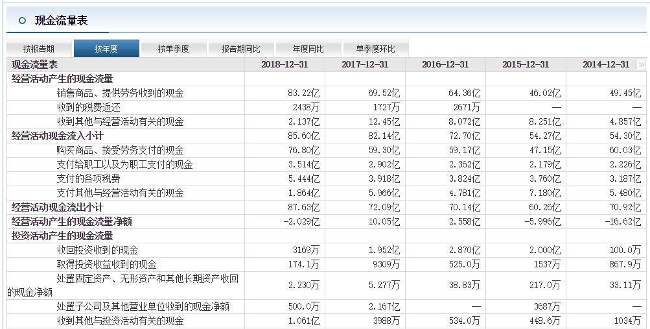Click the 2017-12-31 column header

click(x=366, y=64)
